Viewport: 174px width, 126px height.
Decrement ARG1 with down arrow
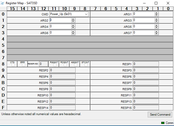157,15
